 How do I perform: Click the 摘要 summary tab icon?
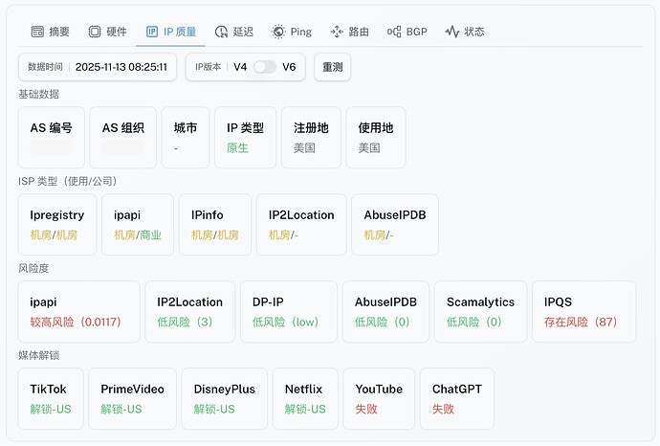tap(37, 32)
